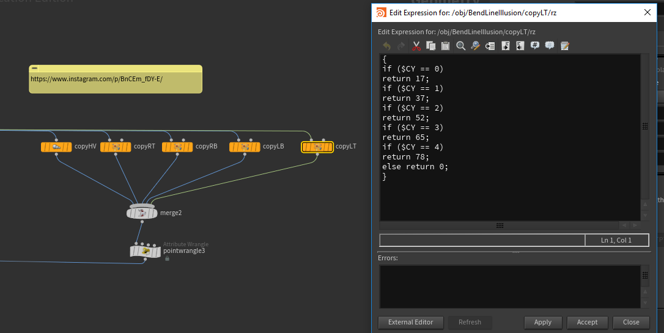Viewport: 664px width, 333px height.
Task: Select the merge2 node
Action: pos(142,213)
